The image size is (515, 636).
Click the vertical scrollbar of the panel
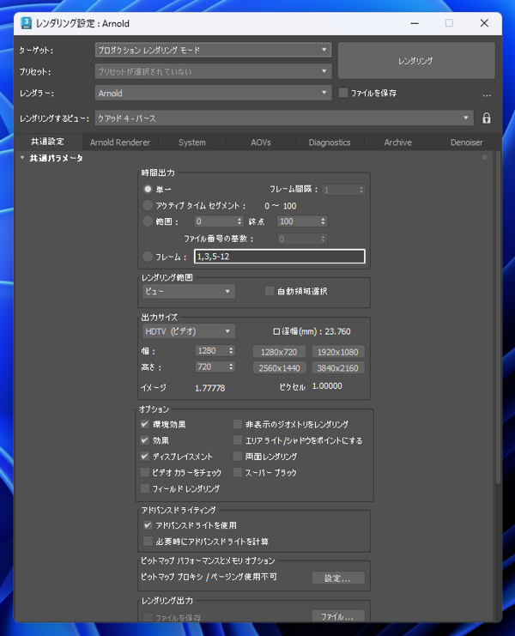coord(498,317)
